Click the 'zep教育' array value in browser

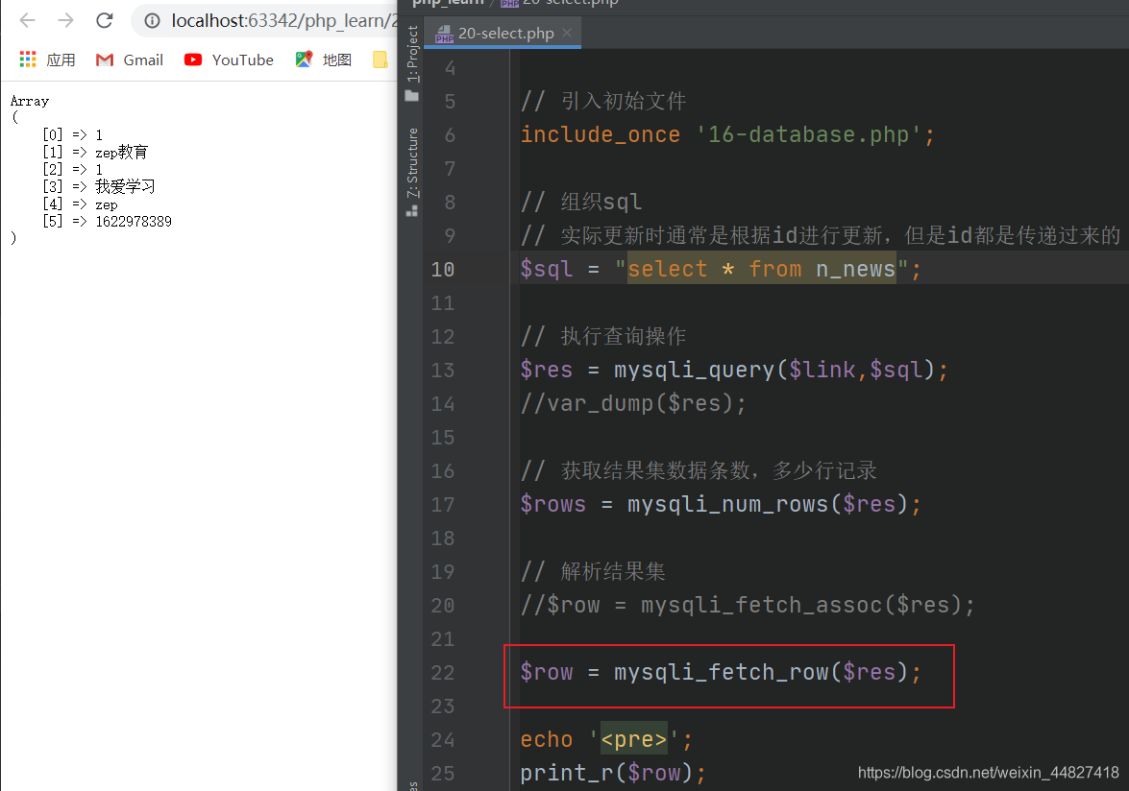point(122,152)
